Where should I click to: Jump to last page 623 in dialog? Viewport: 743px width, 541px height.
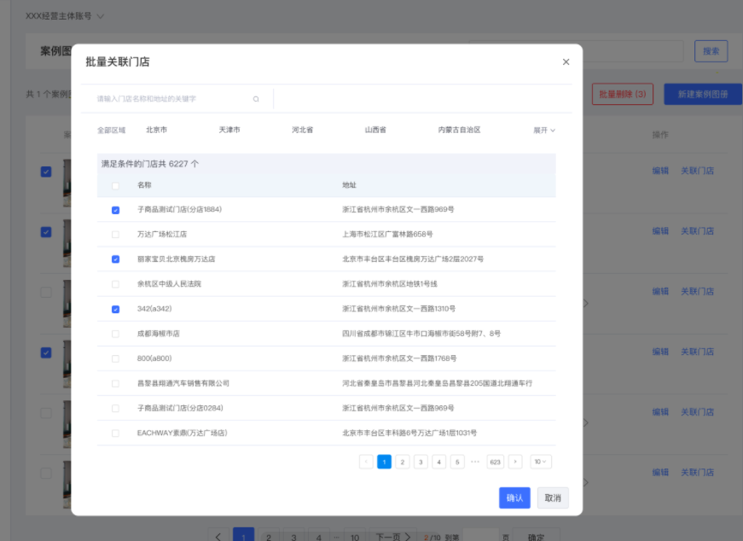[x=495, y=462]
